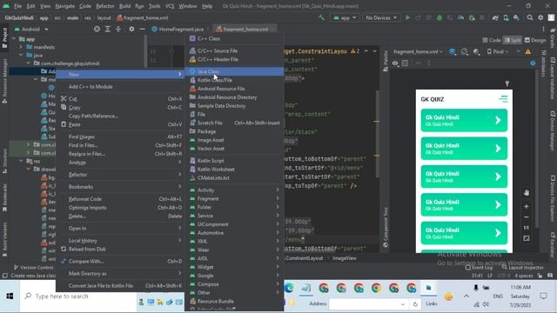This screenshot has height=313, width=557.
Task: Click hamburger menu icon in GK QUIZ preview
Action: pyautogui.click(x=503, y=99)
